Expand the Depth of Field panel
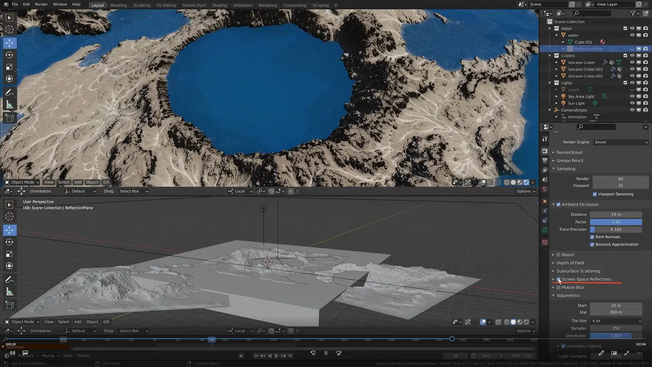Viewport: 652px width, 367px height. (x=570, y=263)
